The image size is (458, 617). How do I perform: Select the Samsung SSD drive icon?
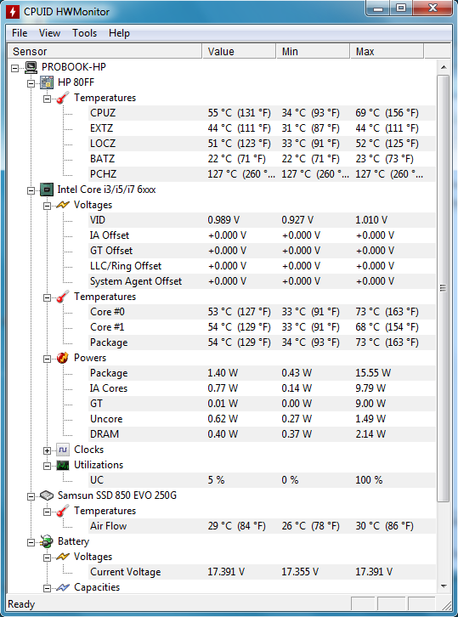[47, 495]
